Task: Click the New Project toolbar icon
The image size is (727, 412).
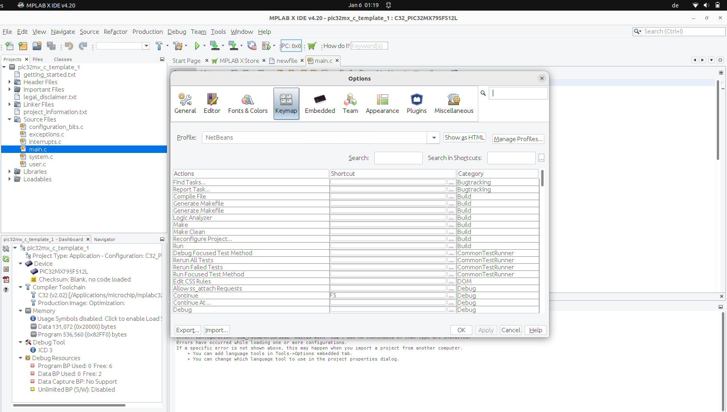Action: point(23,46)
